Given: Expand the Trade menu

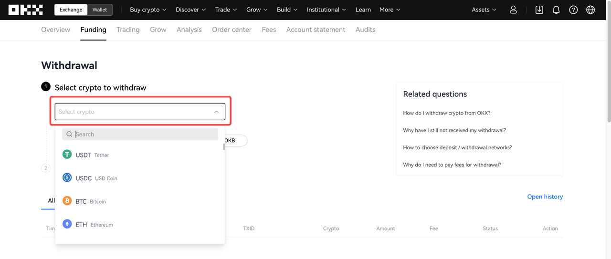Looking at the screenshot, I should click(226, 10).
